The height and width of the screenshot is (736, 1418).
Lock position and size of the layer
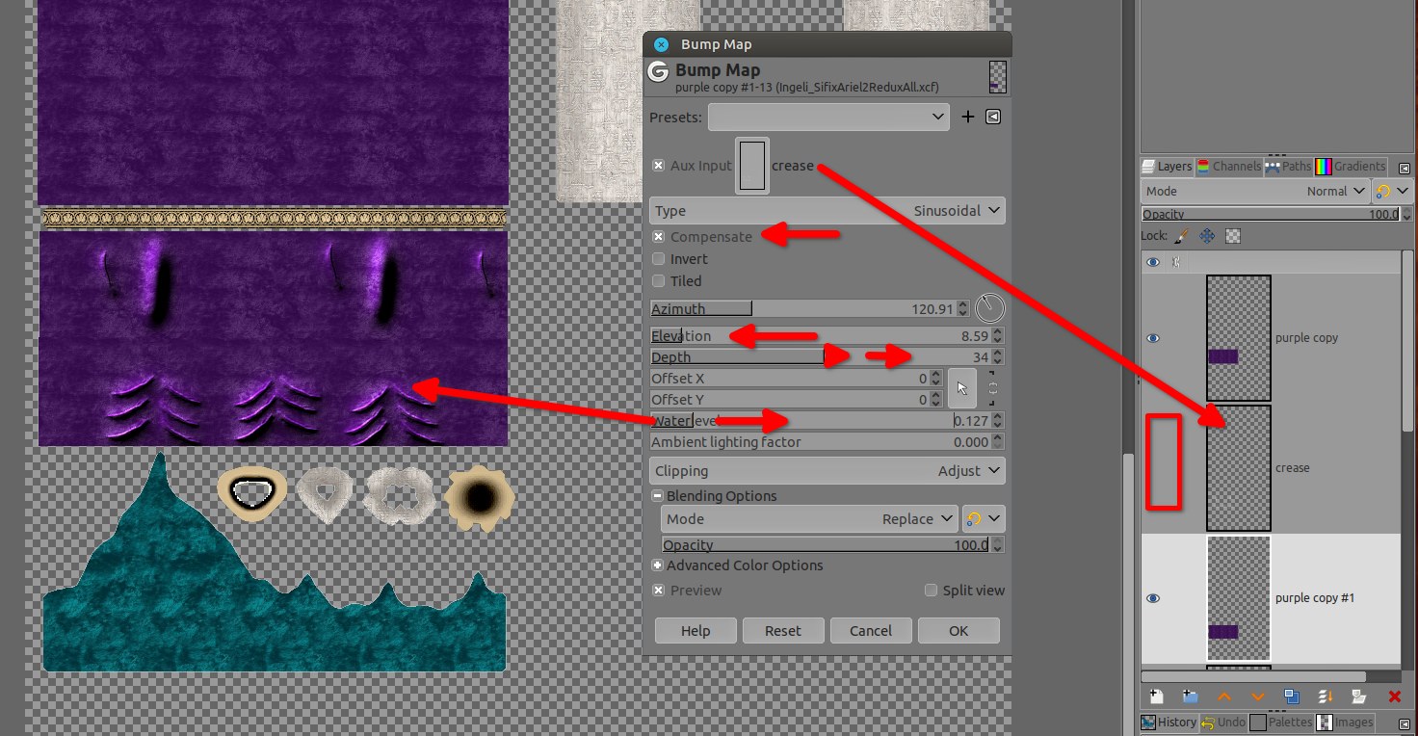click(1207, 235)
